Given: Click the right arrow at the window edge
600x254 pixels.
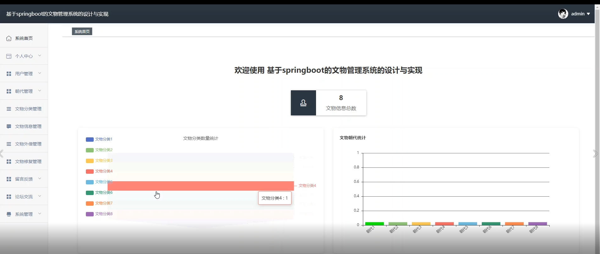Looking at the screenshot, I should pyautogui.click(x=595, y=154).
